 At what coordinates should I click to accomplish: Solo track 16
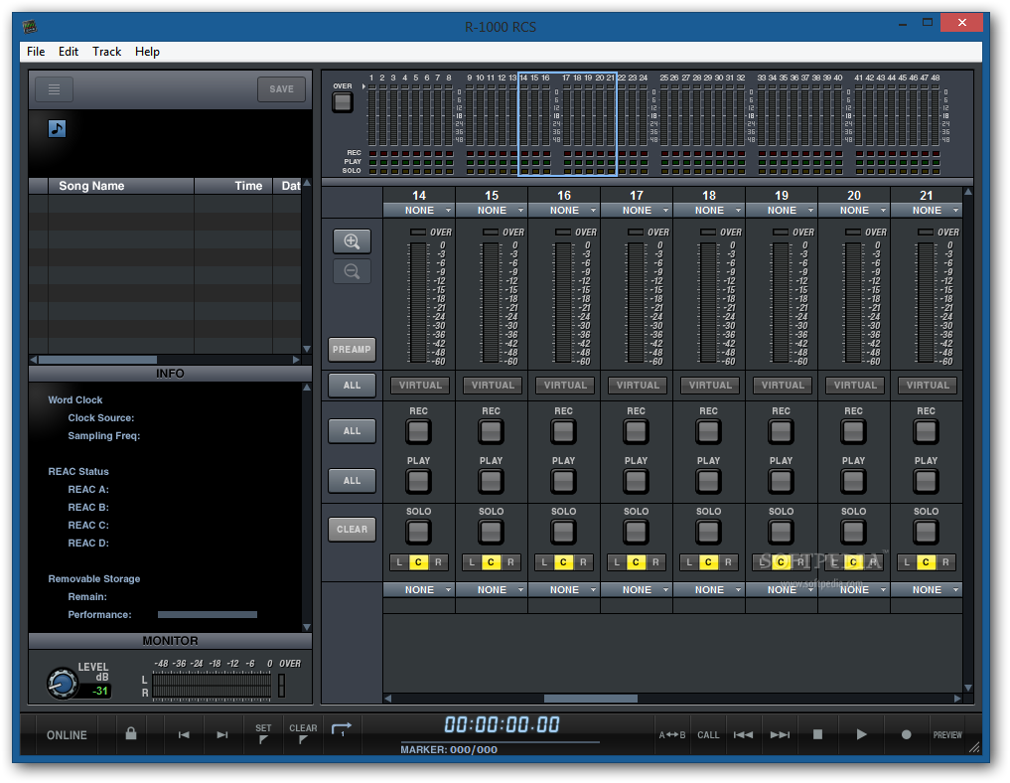click(563, 532)
